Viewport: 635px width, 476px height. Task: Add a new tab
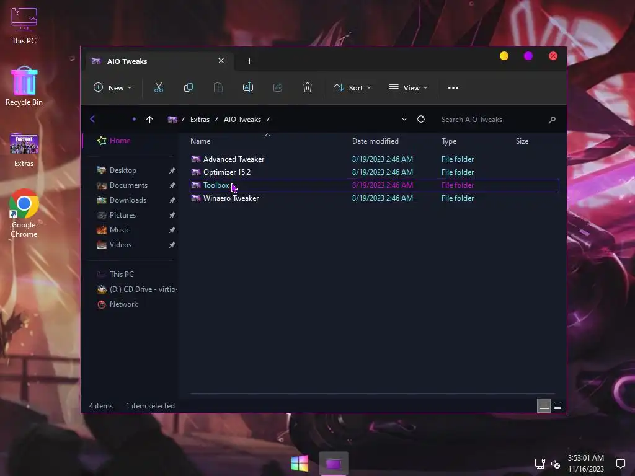click(x=249, y=61)
